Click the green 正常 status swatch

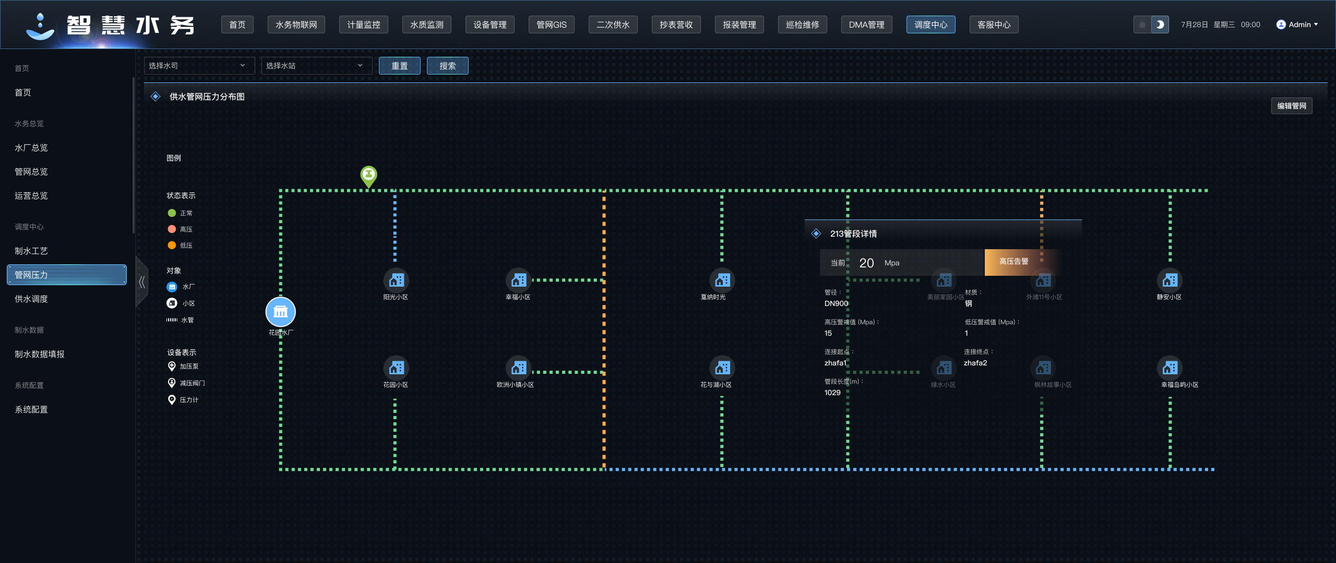coord(172,213)
